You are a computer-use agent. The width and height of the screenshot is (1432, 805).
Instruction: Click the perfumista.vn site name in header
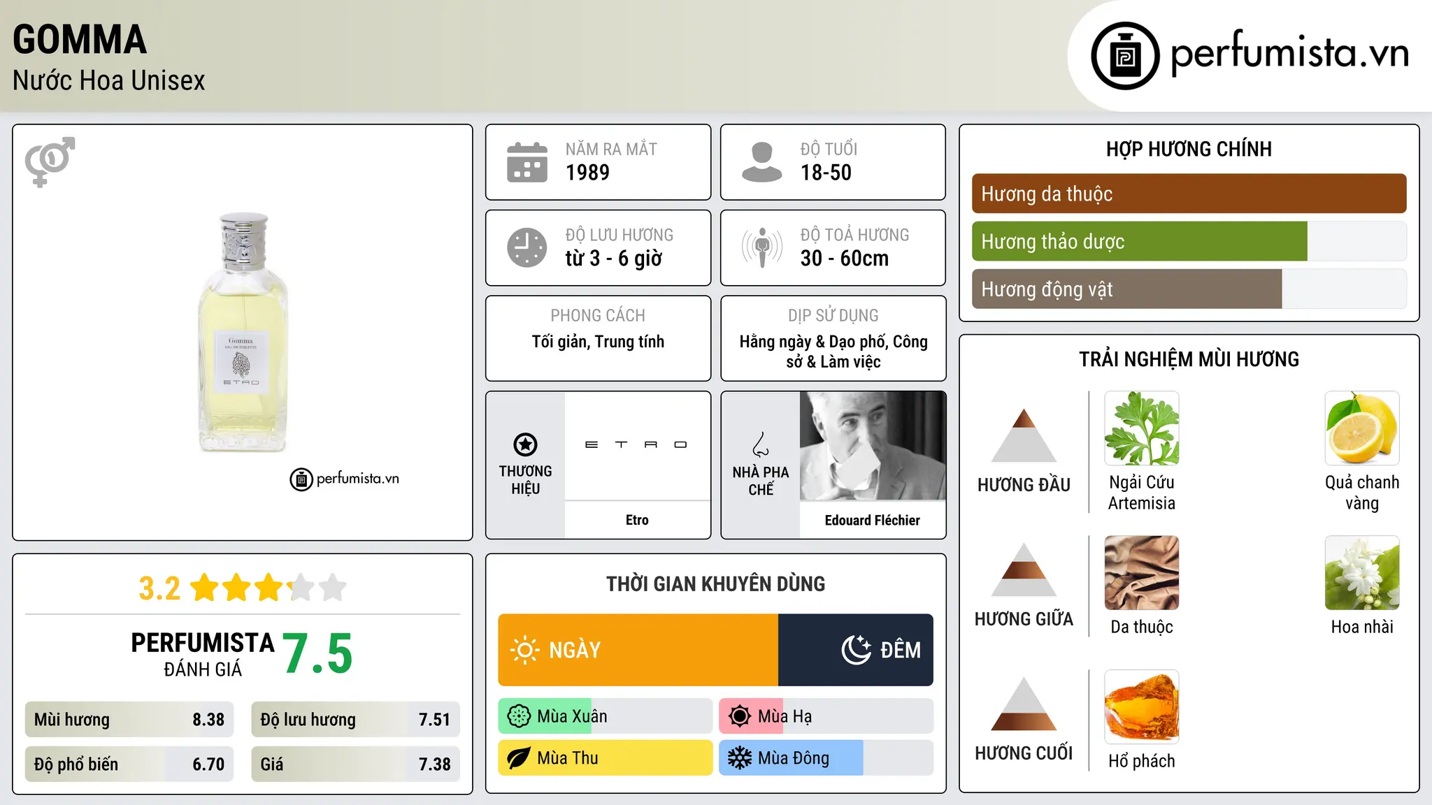[1290, 53]
